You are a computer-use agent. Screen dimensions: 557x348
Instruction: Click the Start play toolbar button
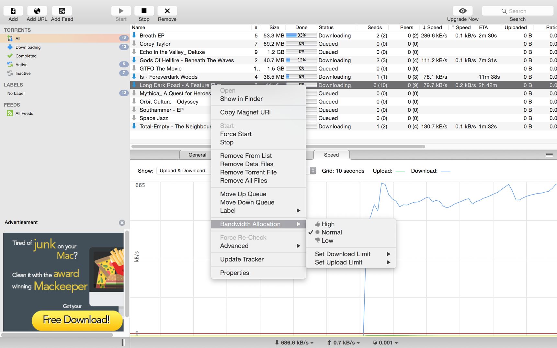click(x=121, y=11)
